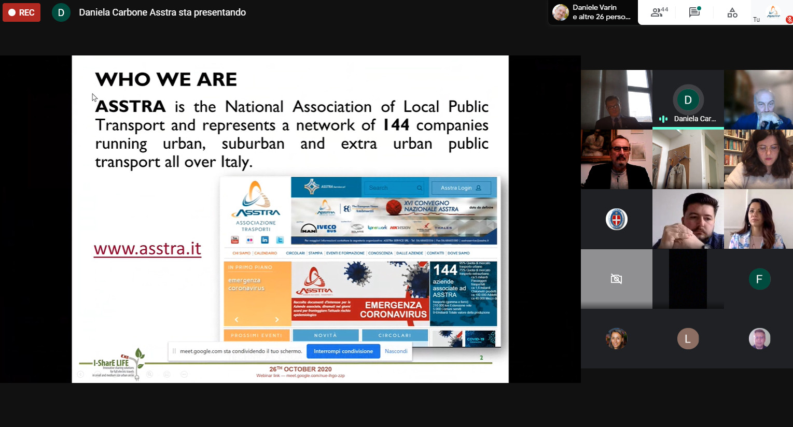The height and width of the screenshot is (427, 793).
Task: Click the HIKVISION sponsor logo
Action: point(400,227)
